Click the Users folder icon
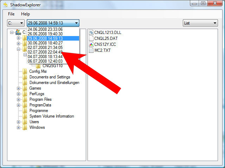 point(25,122)
